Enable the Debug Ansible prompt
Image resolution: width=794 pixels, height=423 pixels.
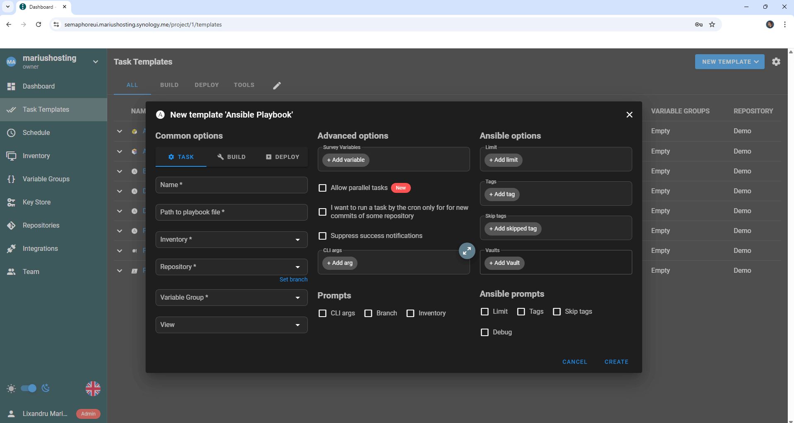tap(485, 332)
